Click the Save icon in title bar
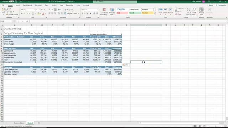Image resolution: width=228 pixels, height=128 pixels. [16, 1]
